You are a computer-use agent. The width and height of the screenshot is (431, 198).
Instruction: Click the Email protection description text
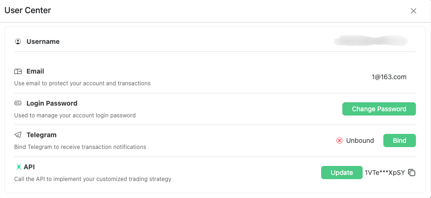[x=83, y=83]
